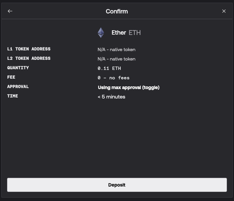Click the Confirm dialog title
The height and width of the screenshot is (201, 234).
coord(117,11)
